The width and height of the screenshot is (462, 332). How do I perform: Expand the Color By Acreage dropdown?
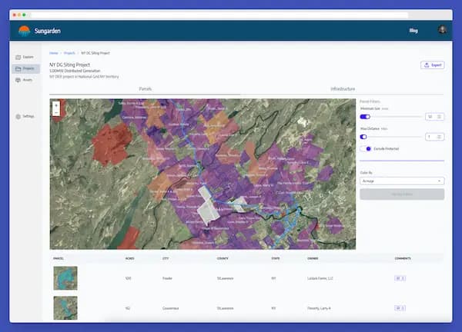point(401,181)
